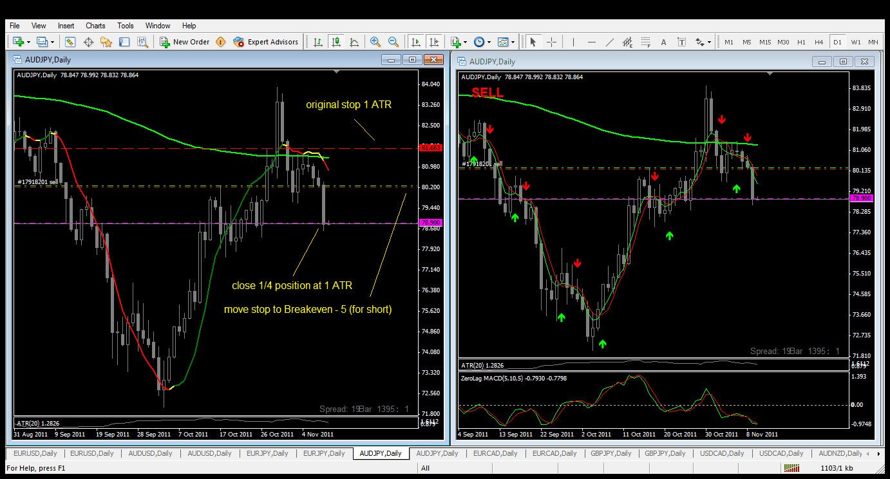
Task: Select the Text (A) drawing tool
Action: [x=663, y=42]
